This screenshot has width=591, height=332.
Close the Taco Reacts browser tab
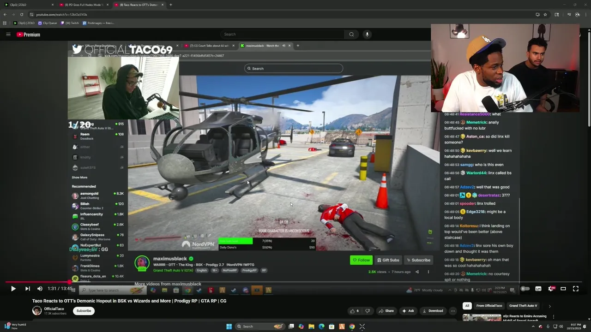pyautogui.click(x=163, y=5)
